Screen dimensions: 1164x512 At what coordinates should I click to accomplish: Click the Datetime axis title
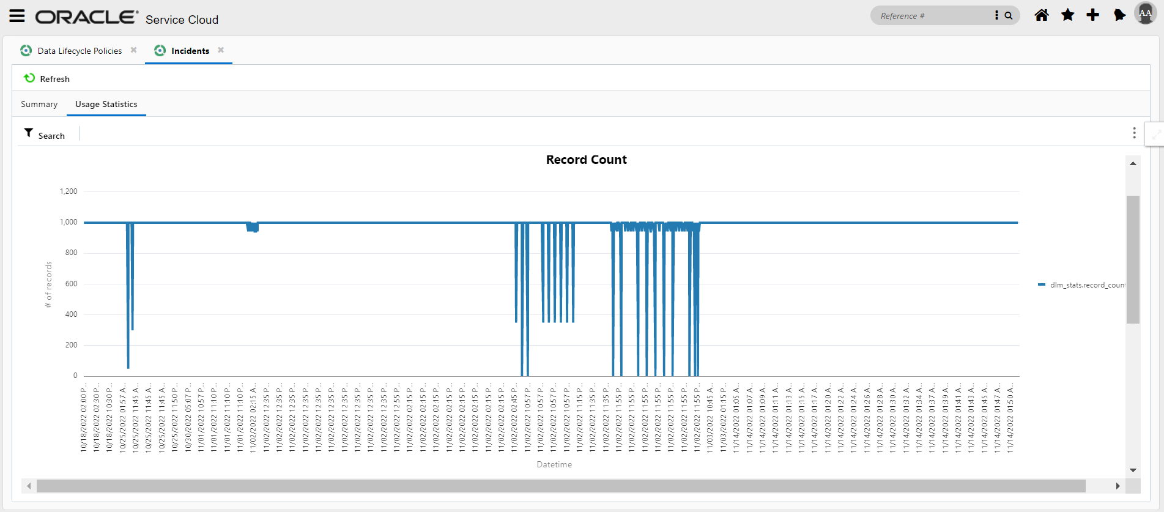click(554, 464)
